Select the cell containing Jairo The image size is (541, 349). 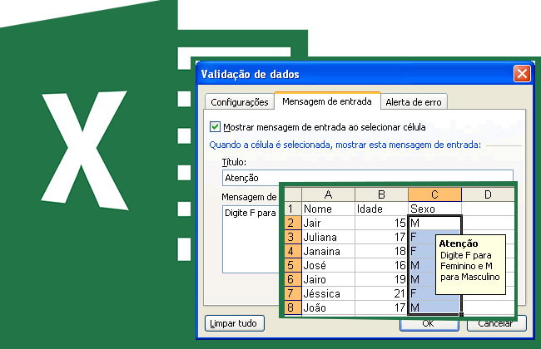328,279
